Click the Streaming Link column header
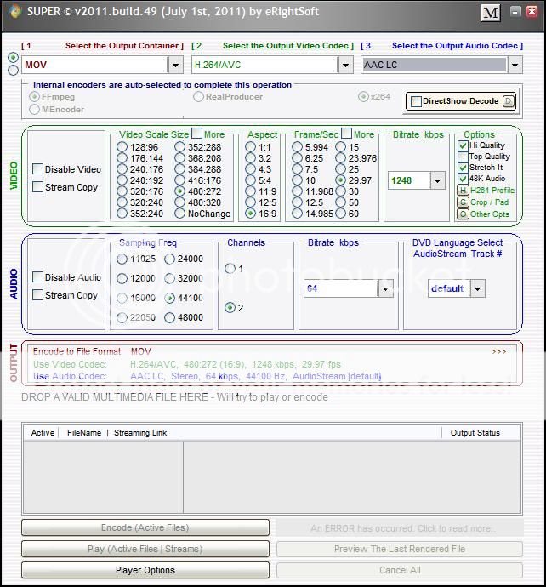This screenshot has width=546, height=587. pyautogui.click(x=140, y=433)
